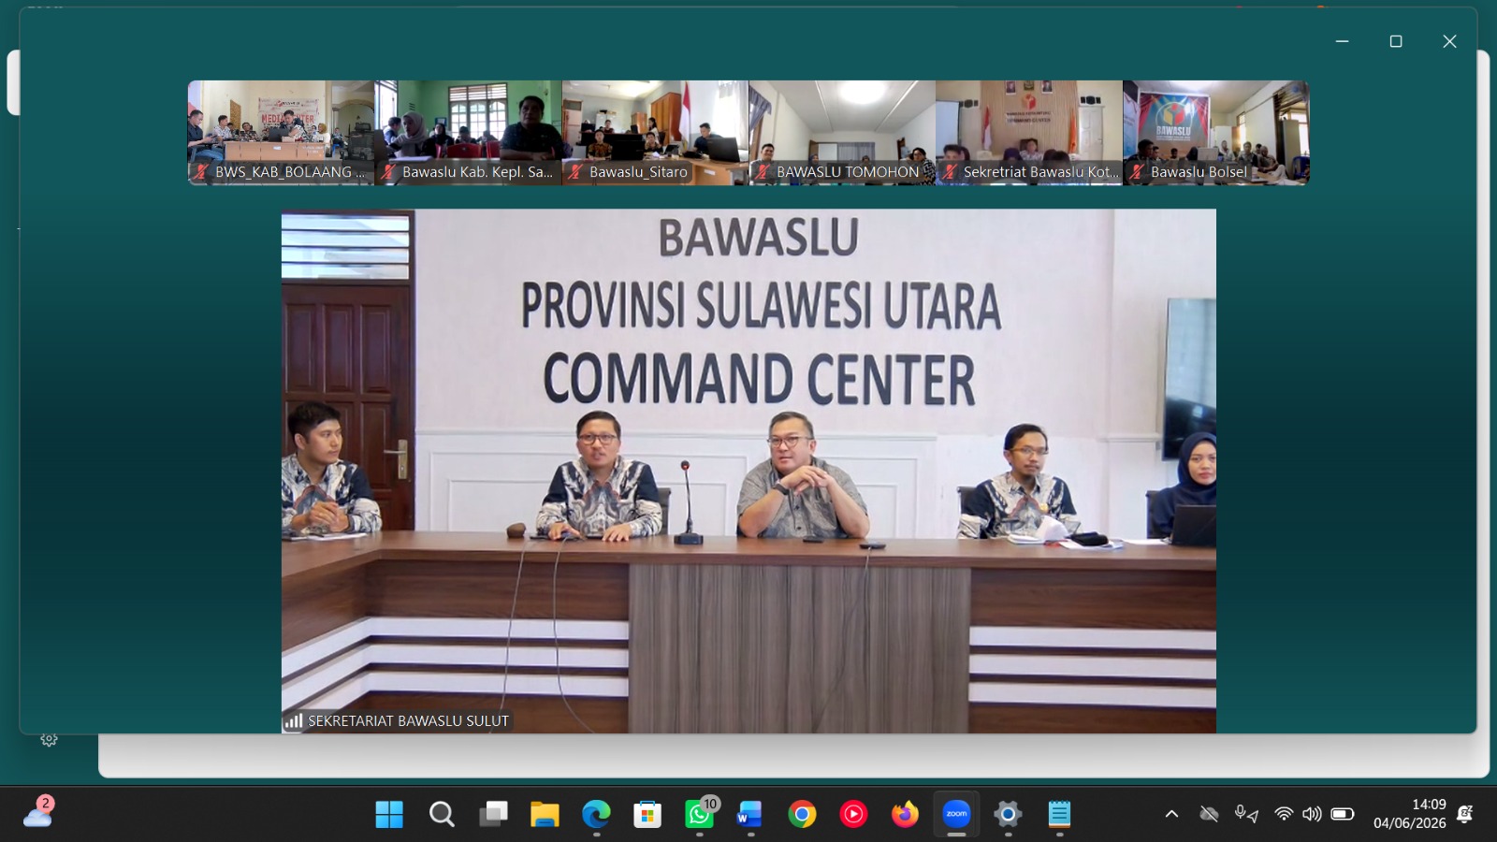Minimize the Zoom meeting window
Image resolution: width=1497 pixels, height=842 pixels.
click(x=1342, y=41)
